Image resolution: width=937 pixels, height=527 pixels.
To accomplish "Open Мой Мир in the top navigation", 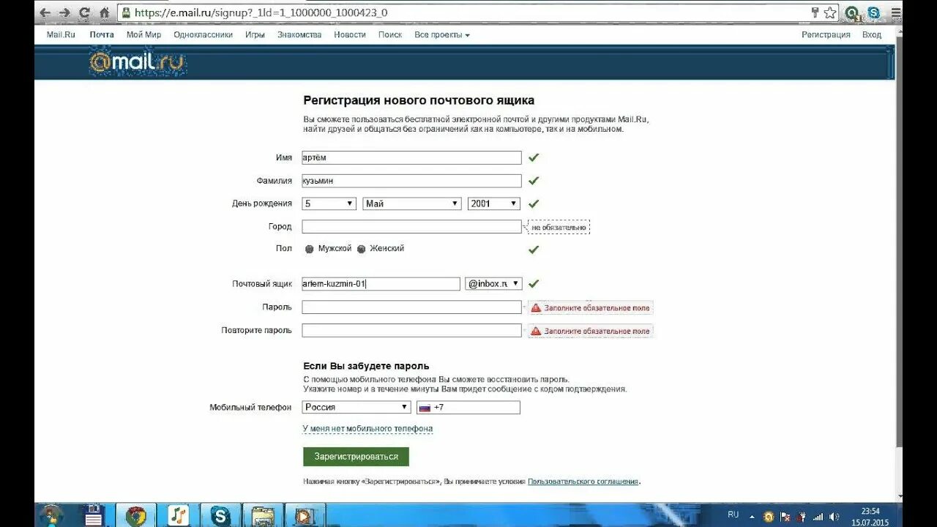I will coord(143,34).
